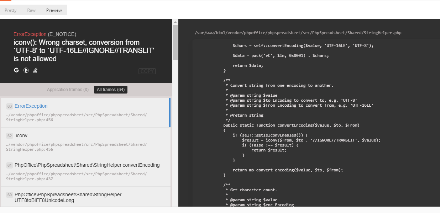Select frame 63 ErrorException
This screenshot has height=213, width=440.
[x=31, y=106]
